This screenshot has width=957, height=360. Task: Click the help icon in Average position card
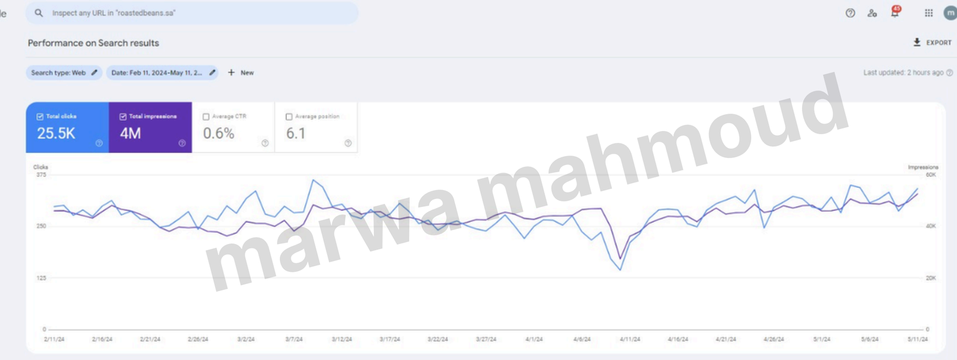[348, 143]
